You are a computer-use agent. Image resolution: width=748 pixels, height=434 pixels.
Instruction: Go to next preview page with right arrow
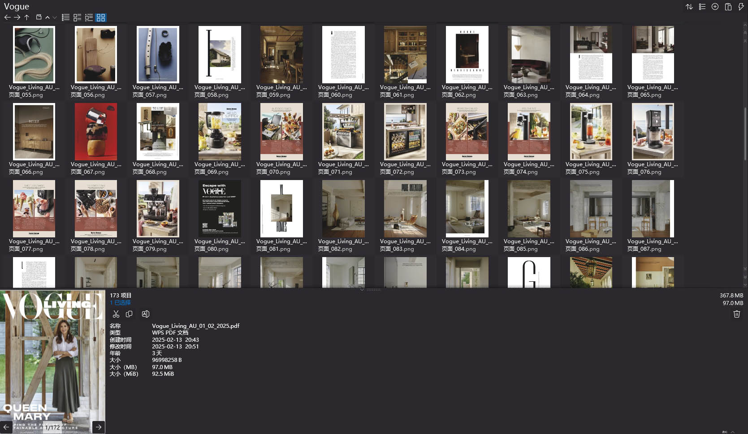tap(98, 427)
